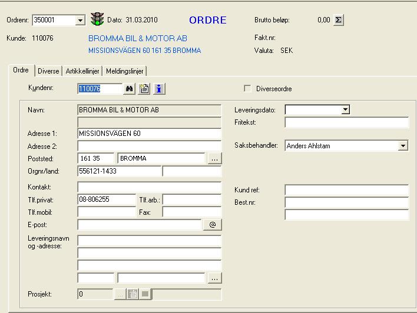Open the Diverse tab
Image resolution: width=417 pixels, height=313 pixels.
point(48,71)
